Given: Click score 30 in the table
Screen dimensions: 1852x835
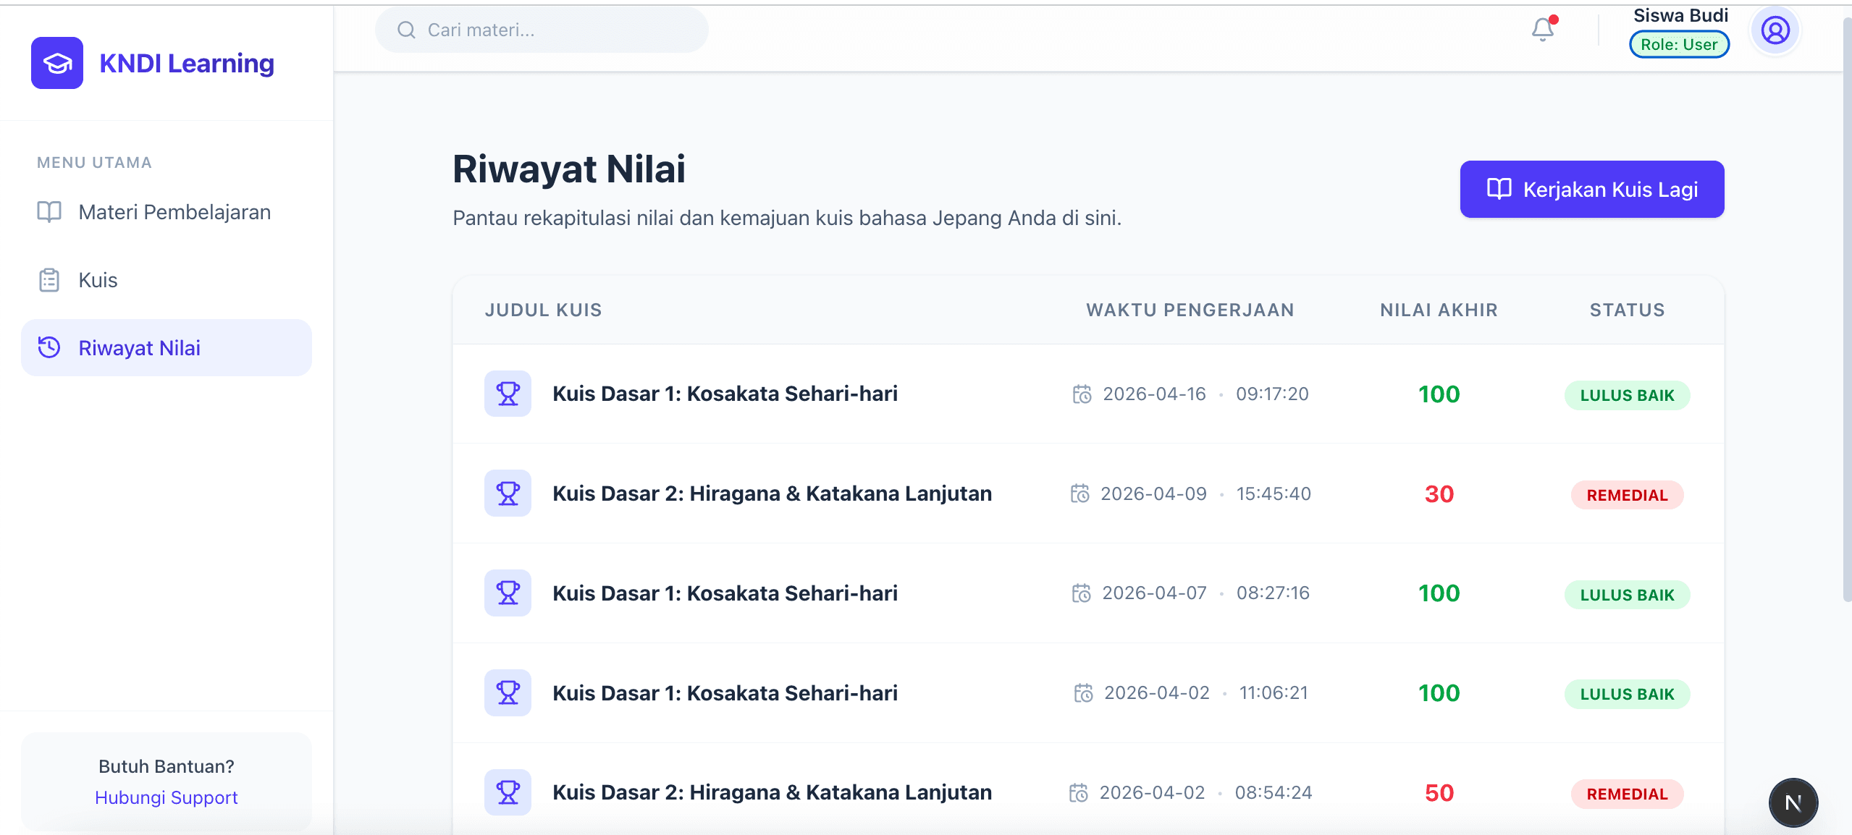Looking at the screenshot, I should (1439, 494).
